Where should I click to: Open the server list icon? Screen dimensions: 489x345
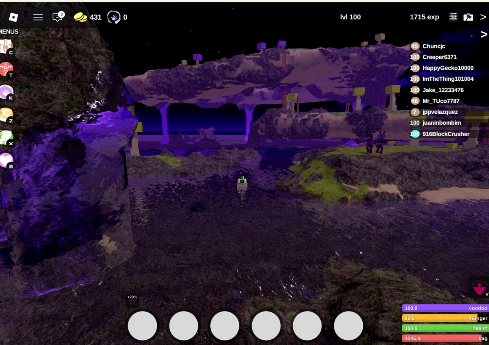[x=453, y=17]
